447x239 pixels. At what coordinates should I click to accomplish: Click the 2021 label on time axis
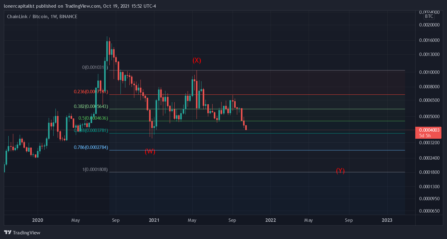154,220
